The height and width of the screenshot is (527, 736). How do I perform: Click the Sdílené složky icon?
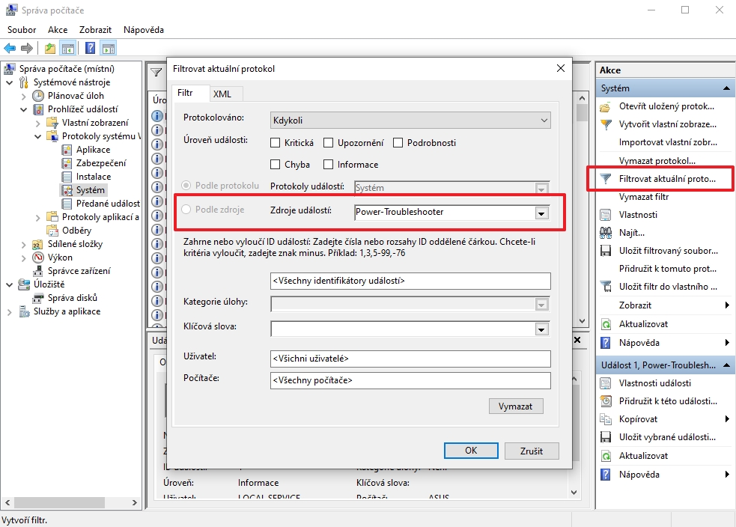38,244
